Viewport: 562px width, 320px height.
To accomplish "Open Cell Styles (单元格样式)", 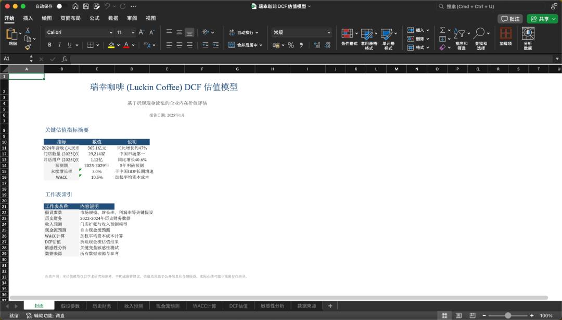I will click(389, 39).
